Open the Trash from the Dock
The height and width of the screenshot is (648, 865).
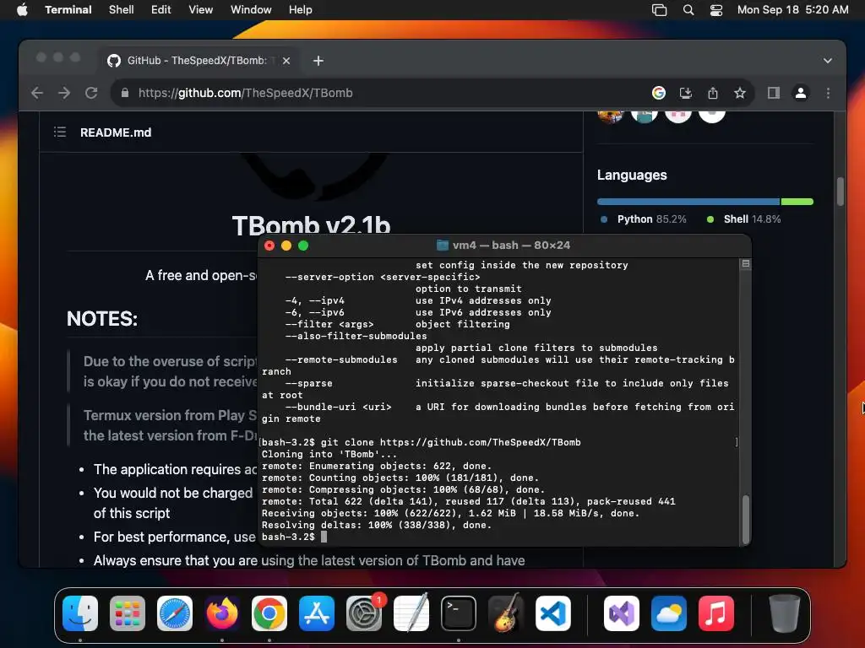784,613
